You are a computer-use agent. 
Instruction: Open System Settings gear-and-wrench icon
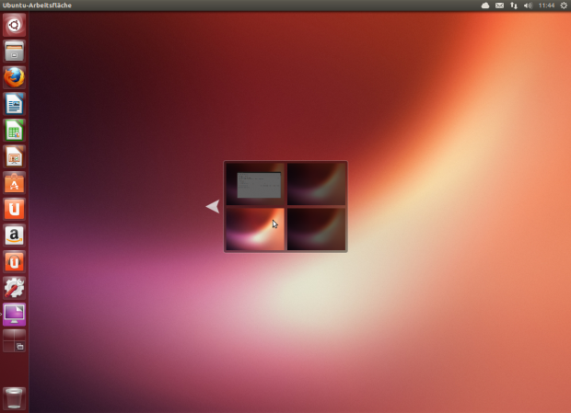14,288
